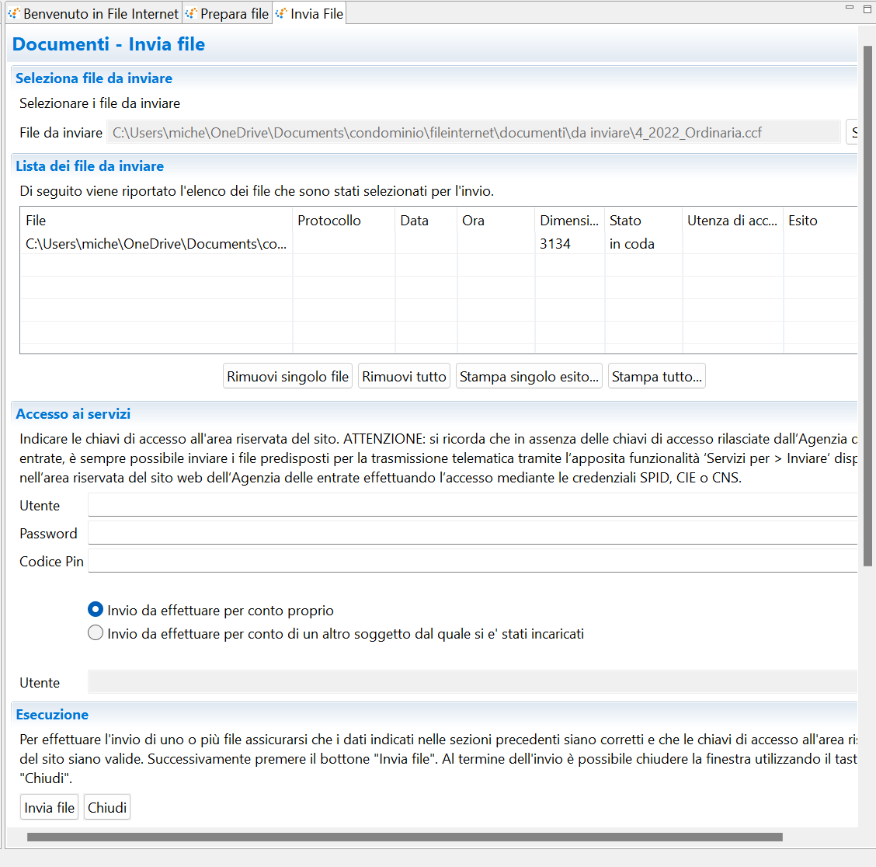The height and width of the screenshot is (867, 876).
Task: Click the Chiudi button
Action: 107,807
